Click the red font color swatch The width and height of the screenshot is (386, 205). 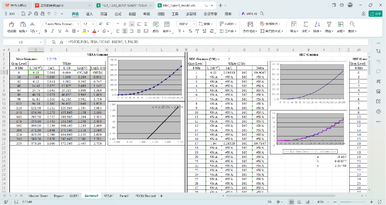94,31
